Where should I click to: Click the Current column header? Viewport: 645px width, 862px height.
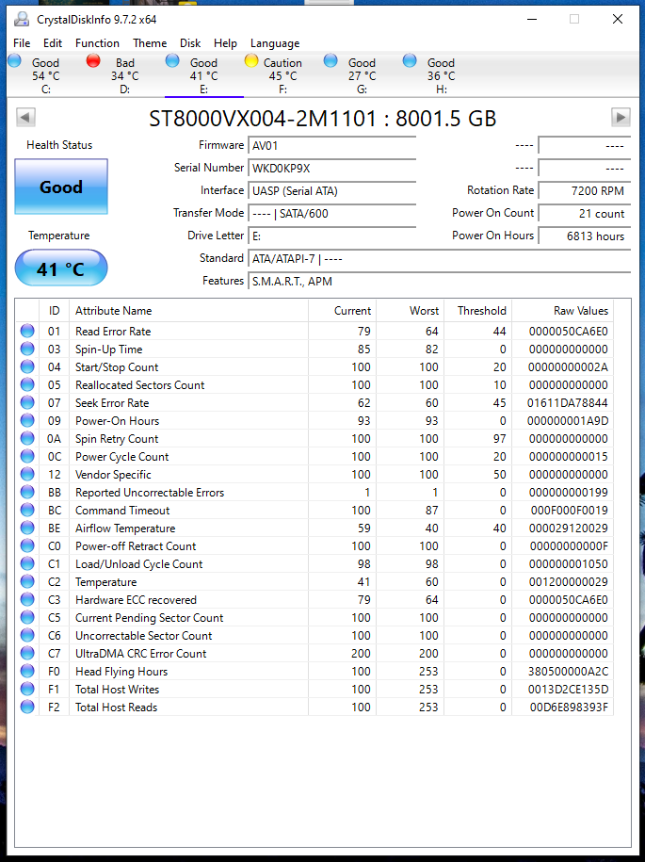pos(343,311)
